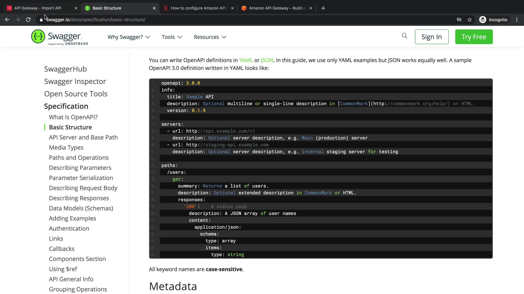Switch to the Amazon API Gateway – Build tab
The image size is (524, 294).
277,8
